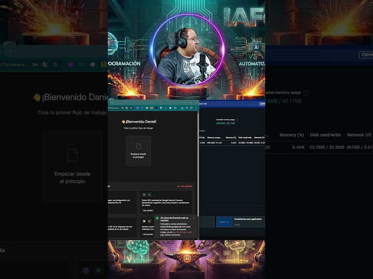Viewport: 373px width, 279px height.
Task: Dismiss the license key notification with its X
Action: tap(194, 218)
